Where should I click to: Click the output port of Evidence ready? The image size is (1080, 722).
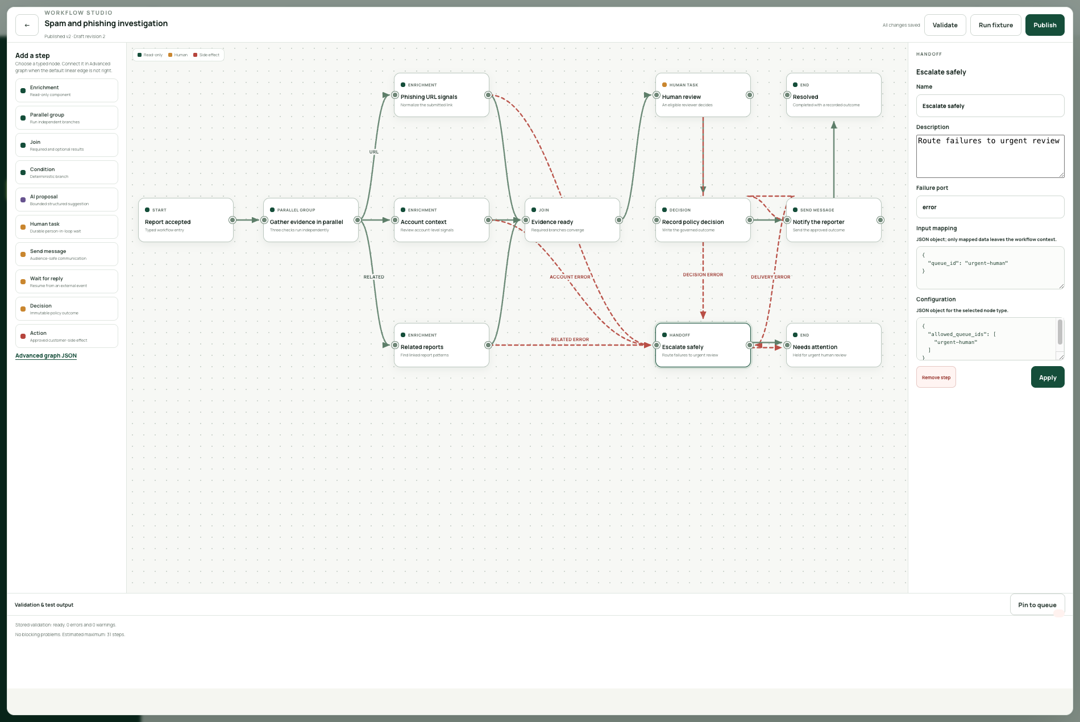tap(619, 220)
